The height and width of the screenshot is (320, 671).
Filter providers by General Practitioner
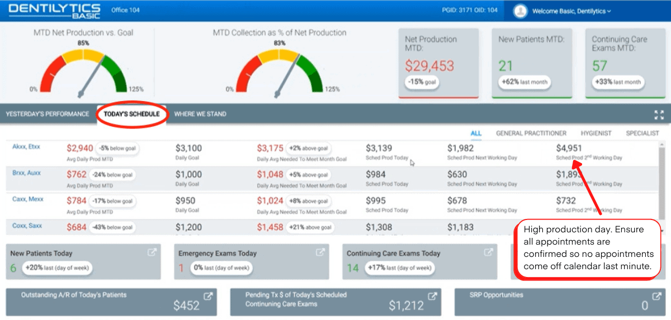pos(531,133)
